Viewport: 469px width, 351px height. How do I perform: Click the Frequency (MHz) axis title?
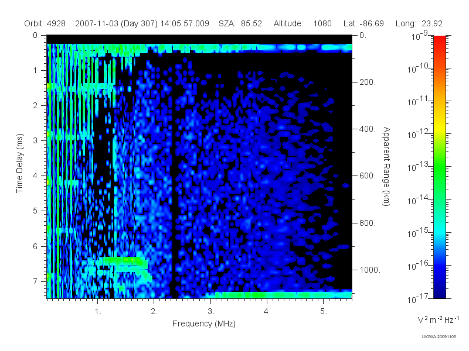(x=204, y=324)
